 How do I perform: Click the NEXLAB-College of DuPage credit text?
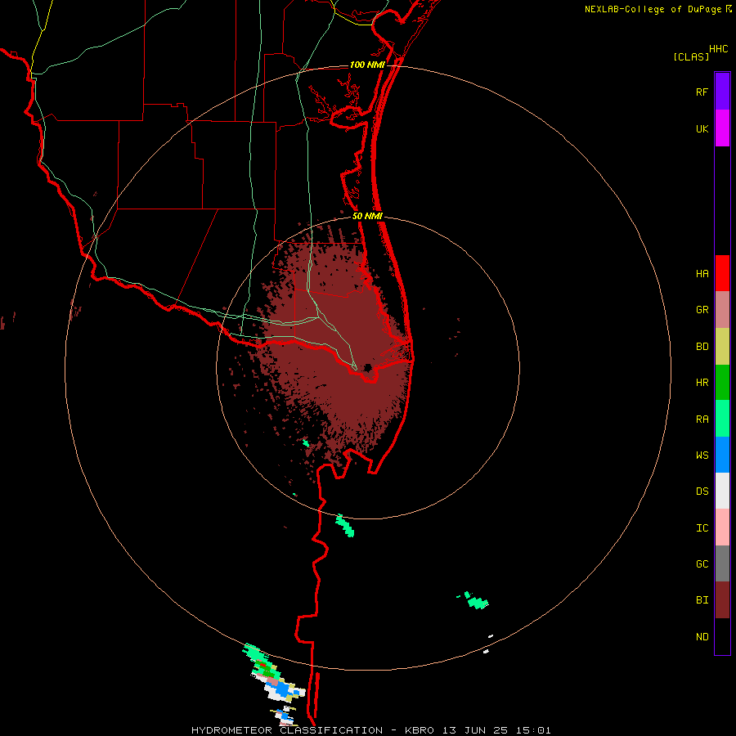tap(653, 9)
